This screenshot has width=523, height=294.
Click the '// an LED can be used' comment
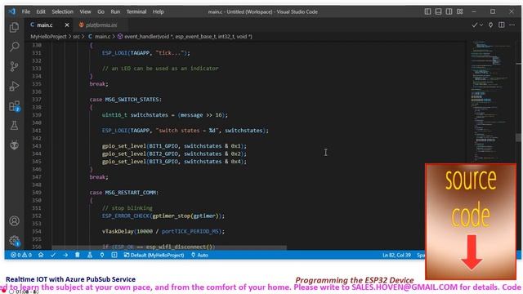coord(160,69)
